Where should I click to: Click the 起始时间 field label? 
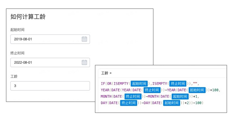(17, 30)
